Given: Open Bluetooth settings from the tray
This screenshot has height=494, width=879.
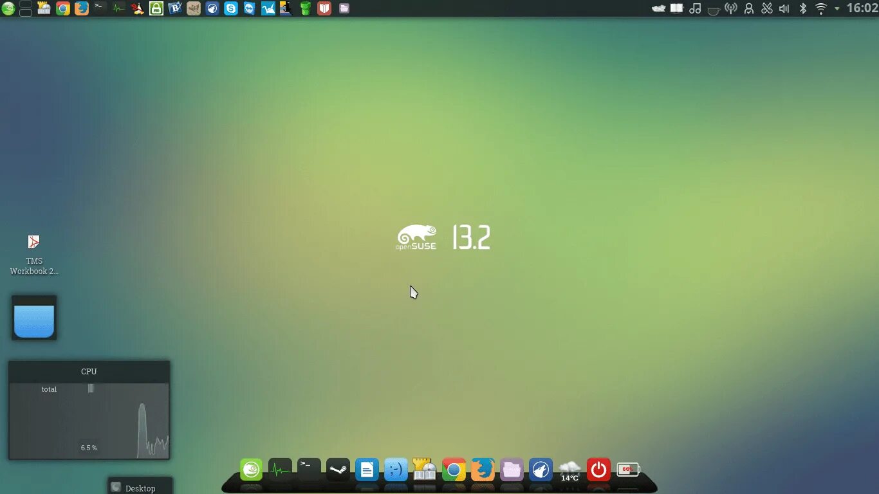Looking at the screenshot, I should [x=803, y=8].
